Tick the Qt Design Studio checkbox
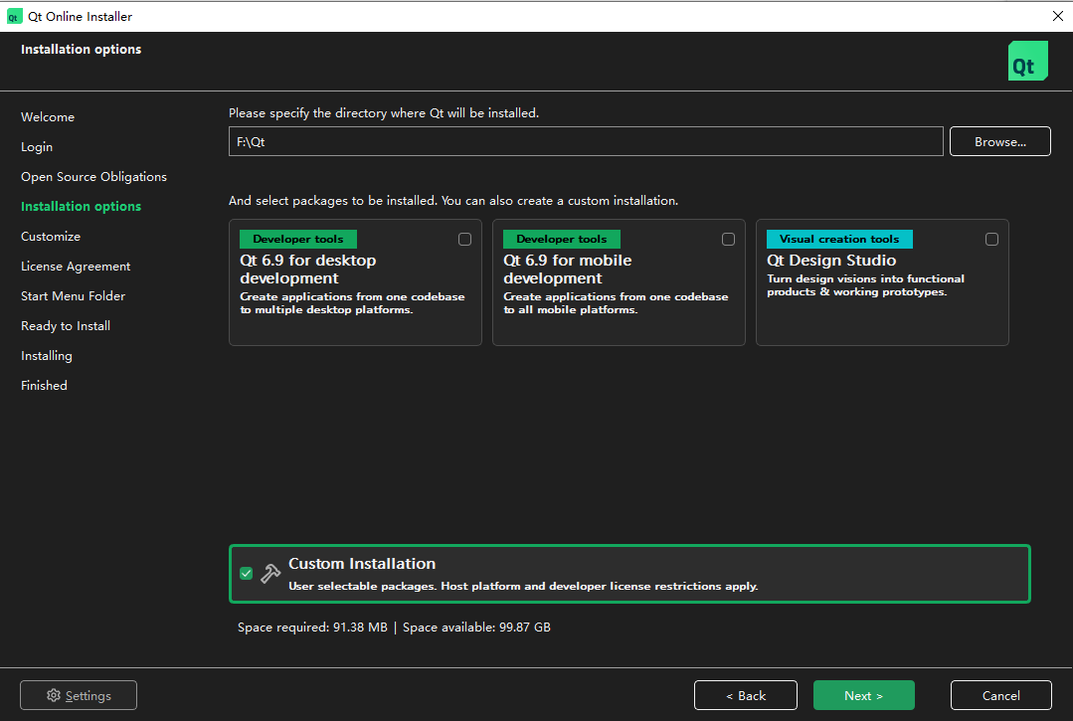This screenshot has width=1073, height=721. 991,240
